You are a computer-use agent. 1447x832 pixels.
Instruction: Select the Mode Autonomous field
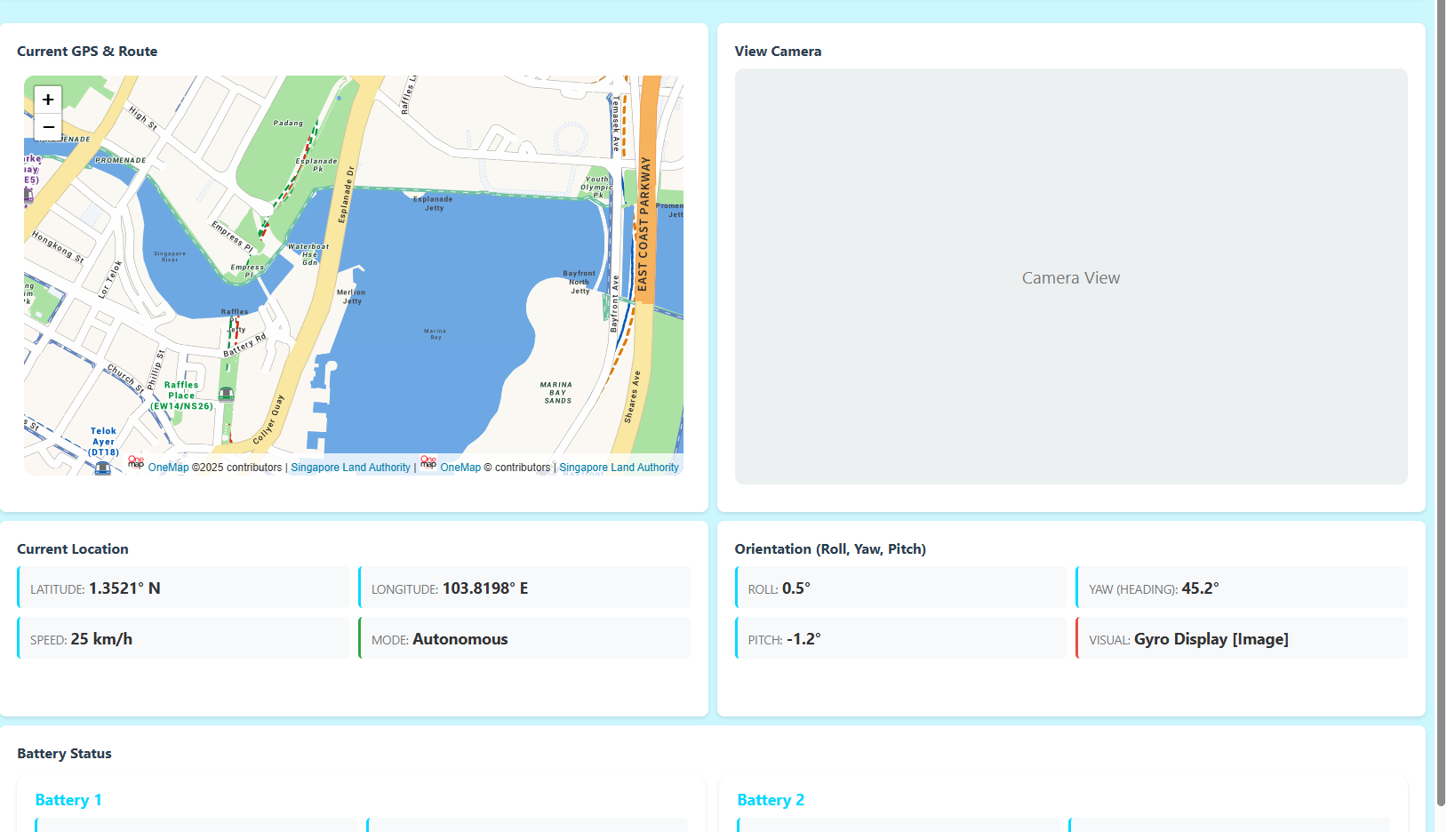524,638
